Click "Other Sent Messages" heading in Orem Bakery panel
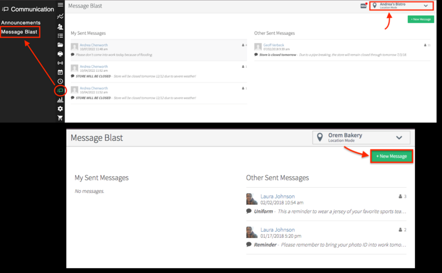Screen dimensions: 442x273 click(x=278, y=178)
